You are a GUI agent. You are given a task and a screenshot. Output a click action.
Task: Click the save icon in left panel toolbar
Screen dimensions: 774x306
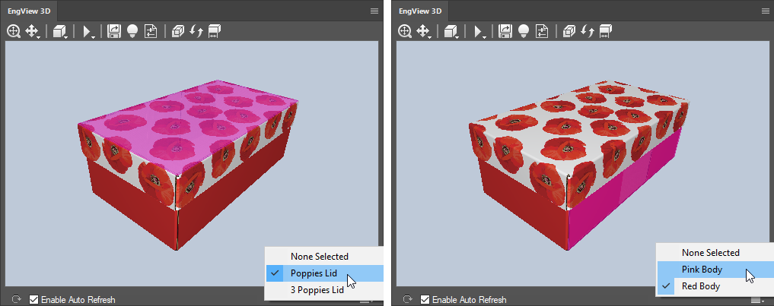coord(114,31)
